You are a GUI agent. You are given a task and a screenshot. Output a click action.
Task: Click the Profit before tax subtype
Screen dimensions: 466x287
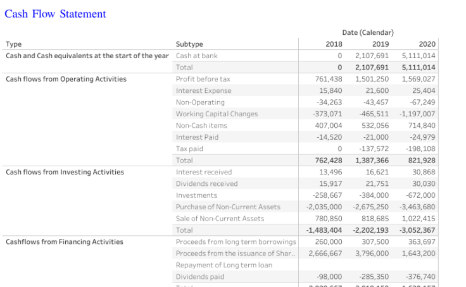[x=203, y=79]
